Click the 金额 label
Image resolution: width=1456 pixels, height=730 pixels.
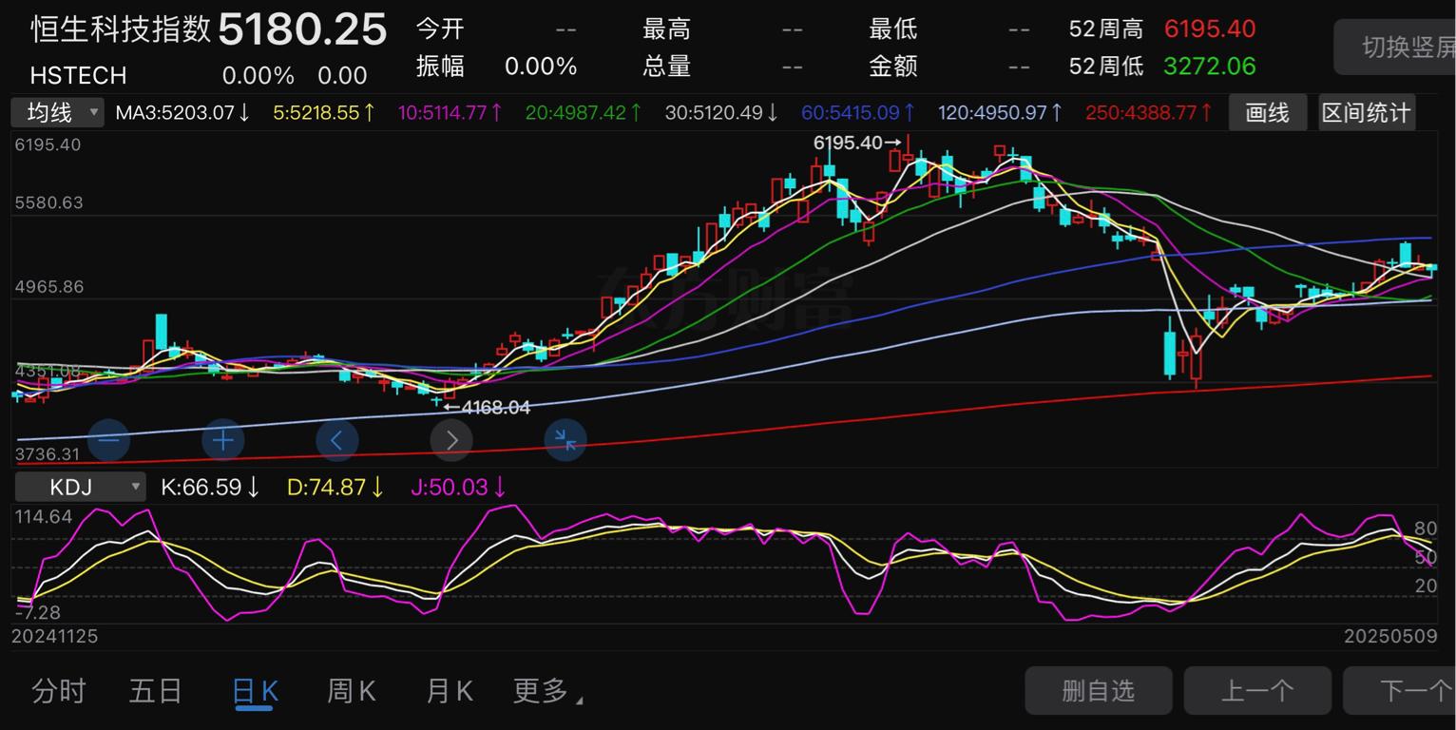click(x=892, y=67)
